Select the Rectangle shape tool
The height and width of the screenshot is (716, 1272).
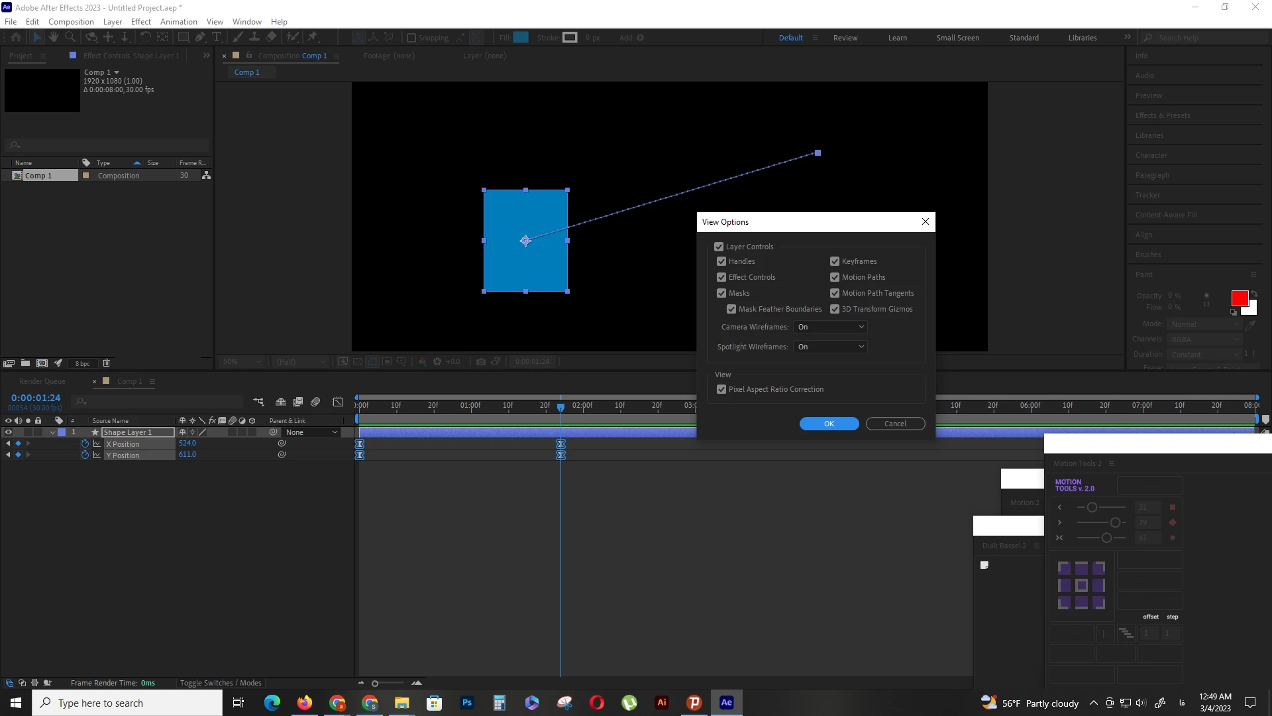pos(184,38)
